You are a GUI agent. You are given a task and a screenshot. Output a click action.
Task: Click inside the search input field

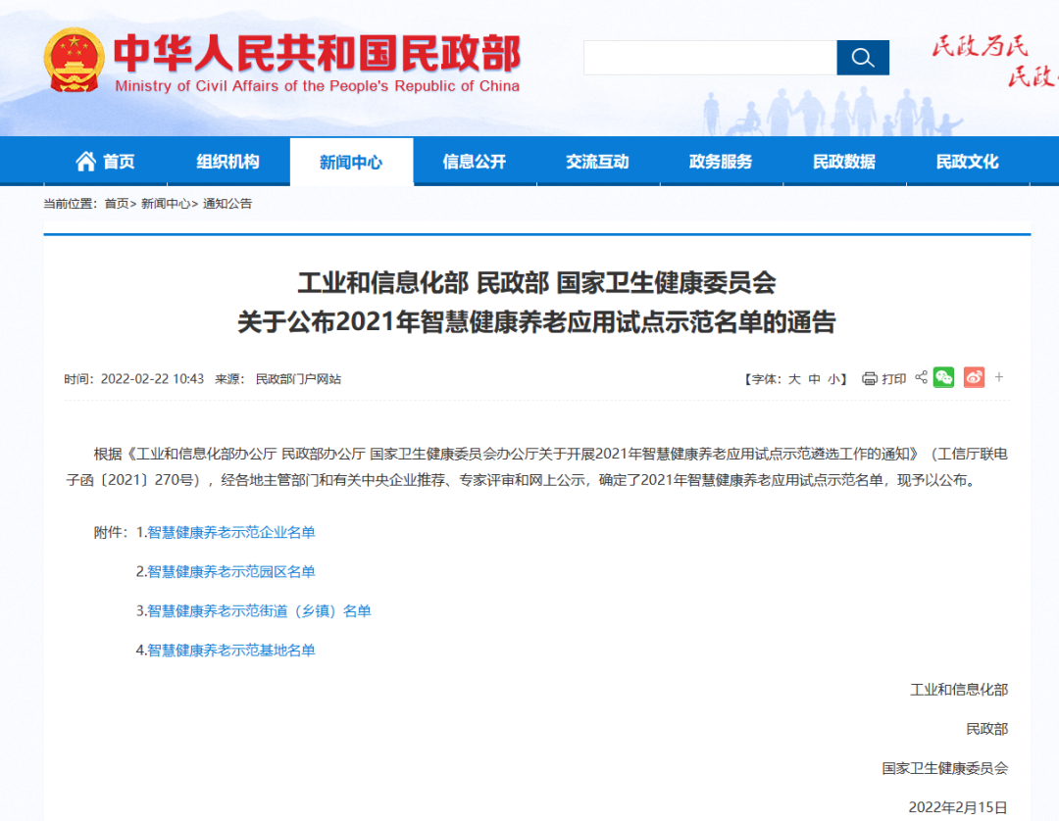point(709,58)
